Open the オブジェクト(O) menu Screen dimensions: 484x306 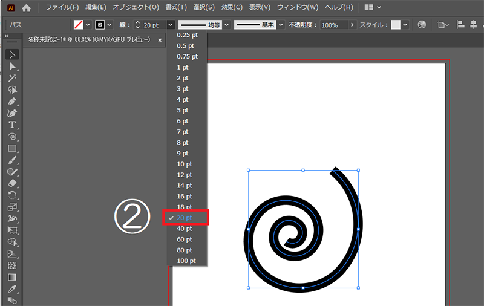click(136, 8)
